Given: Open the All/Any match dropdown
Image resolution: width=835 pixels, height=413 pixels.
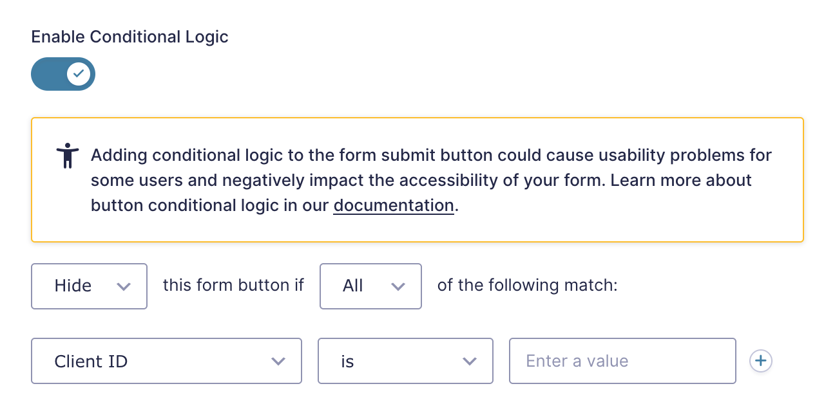Looking at the screenshot, I should 370,286.
